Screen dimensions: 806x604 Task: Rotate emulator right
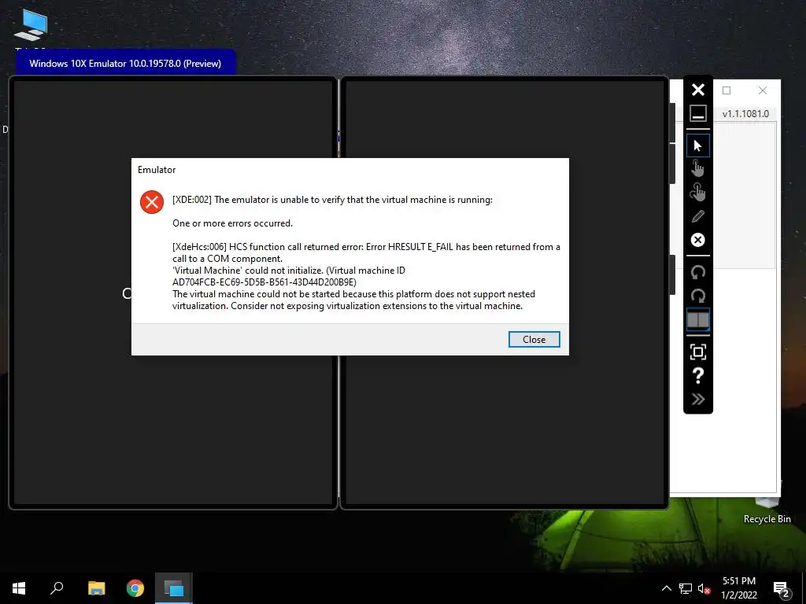[697, 296]
